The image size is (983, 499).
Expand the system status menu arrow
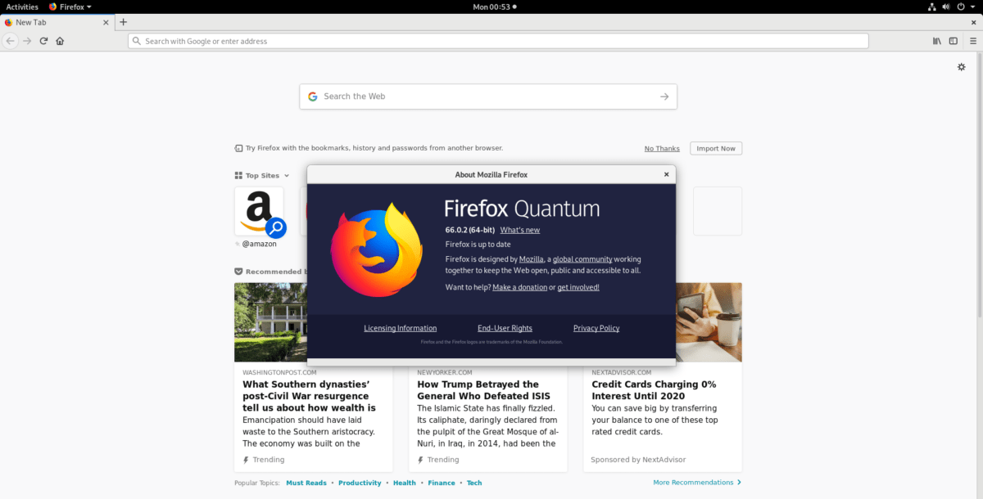click(973, 7)
